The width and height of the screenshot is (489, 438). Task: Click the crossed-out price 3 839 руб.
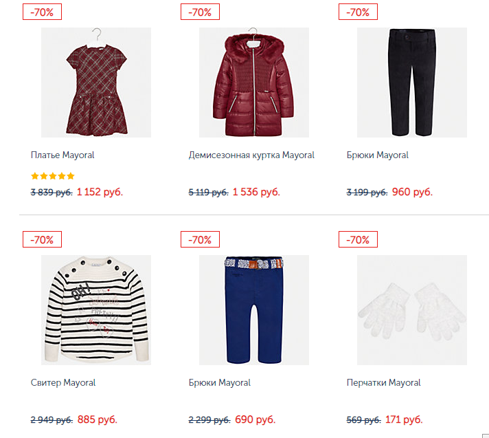[x=52, y=193]
